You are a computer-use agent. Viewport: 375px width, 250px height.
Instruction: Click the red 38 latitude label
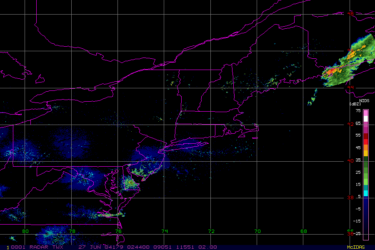tap(350, 198)
